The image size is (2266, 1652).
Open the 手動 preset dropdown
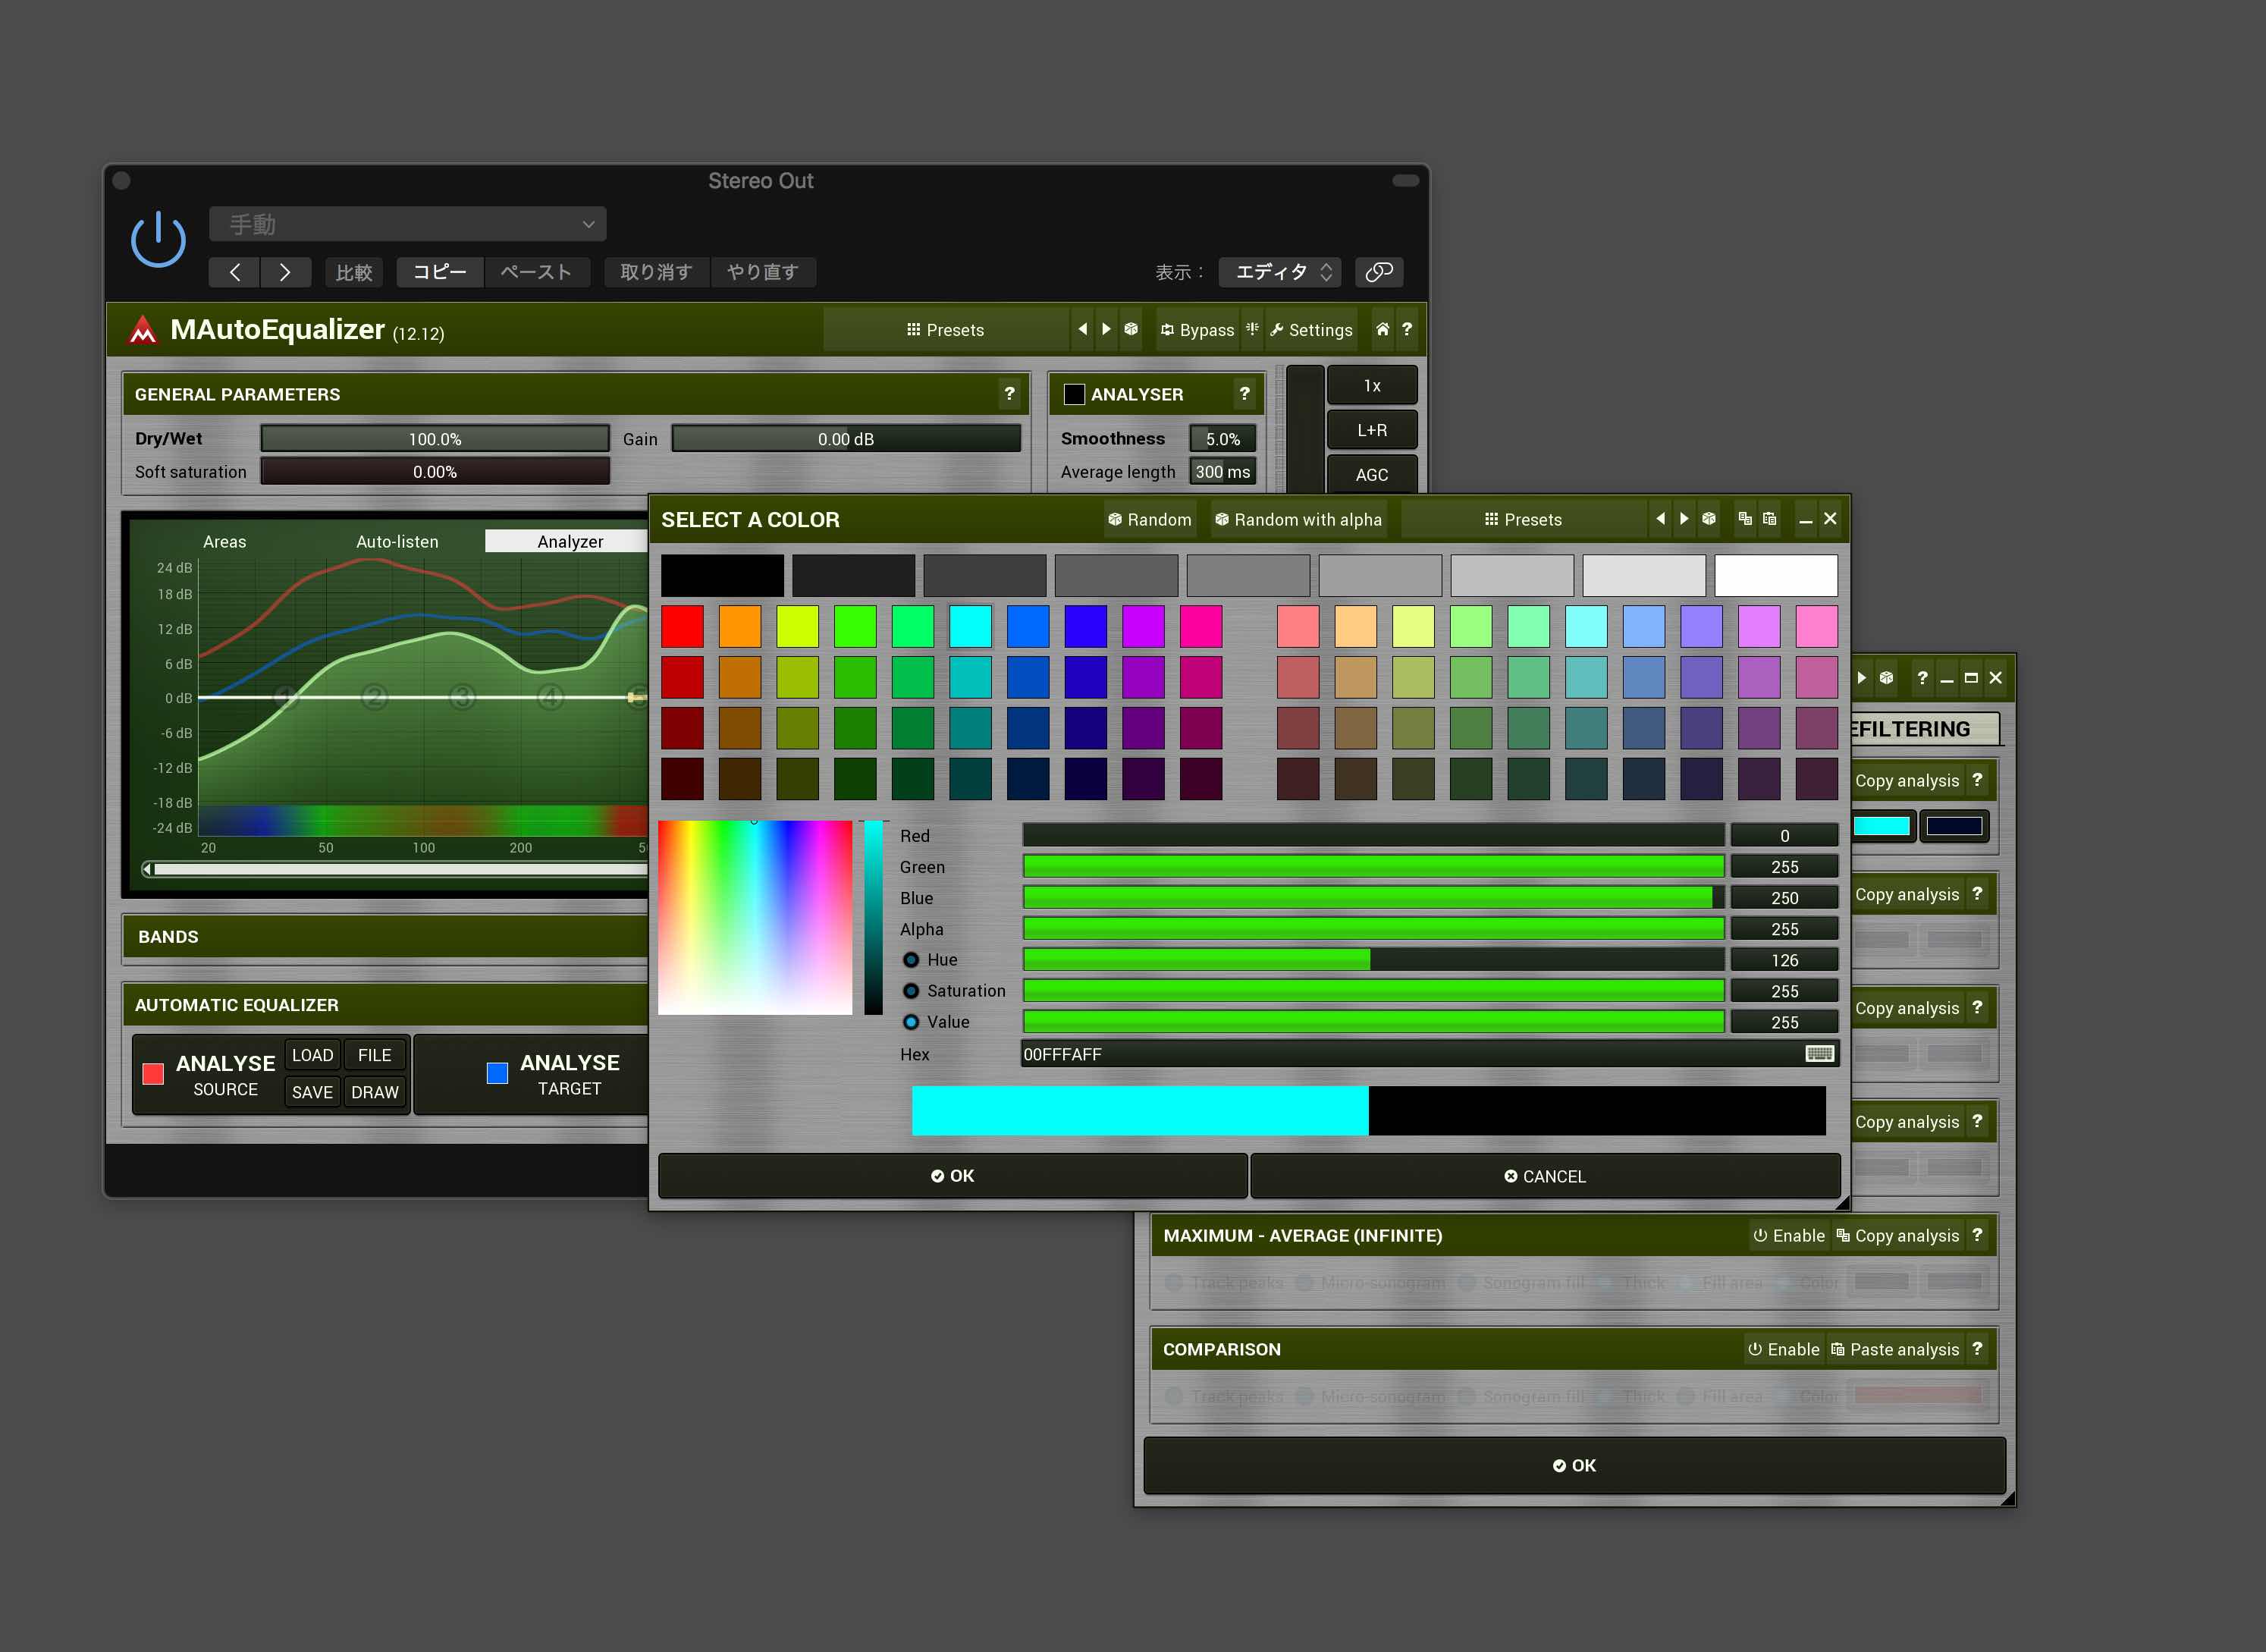click(406, 224)
